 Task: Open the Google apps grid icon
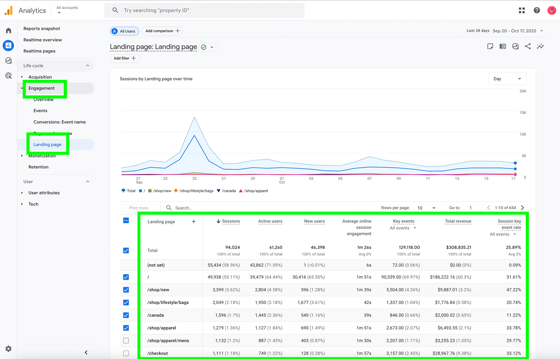point(522,10)
